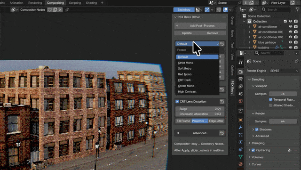Open the Render properties tab icon
The height and width of the screenshot is (170, 301).
point(240,72)
